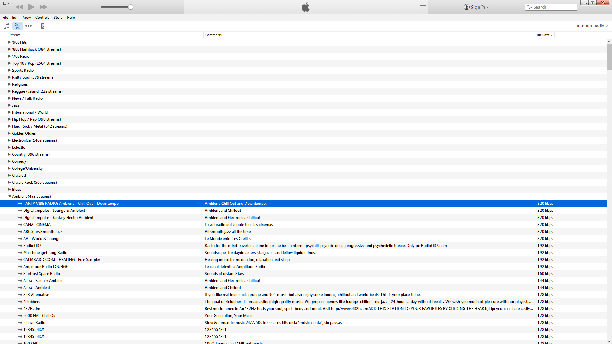The height and width of the screenshot is (344, 612).
Task: Expand the '80s Flashback category
Action: pos(9,49)
